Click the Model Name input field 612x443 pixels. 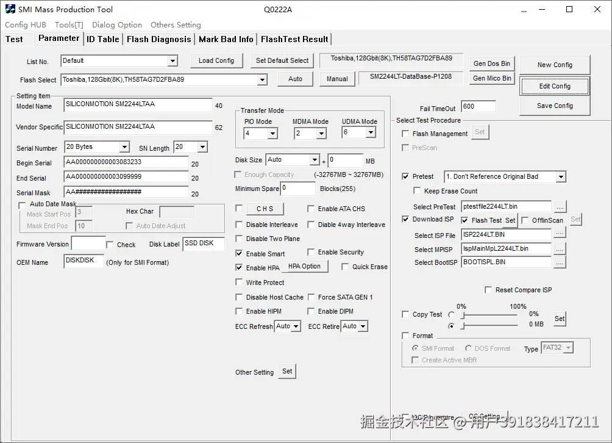pyautogui.click(x=138, y=105)
